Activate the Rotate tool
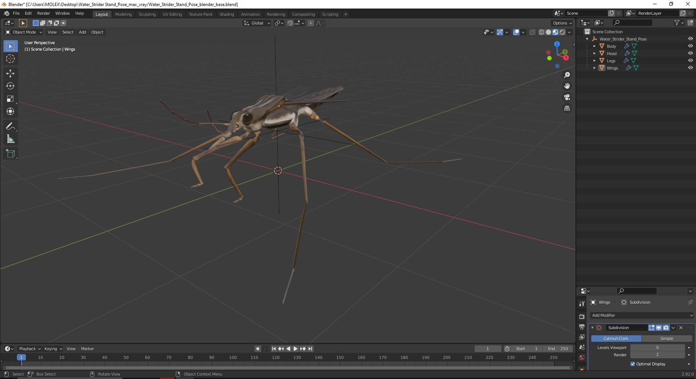 (x=10, y=86)
